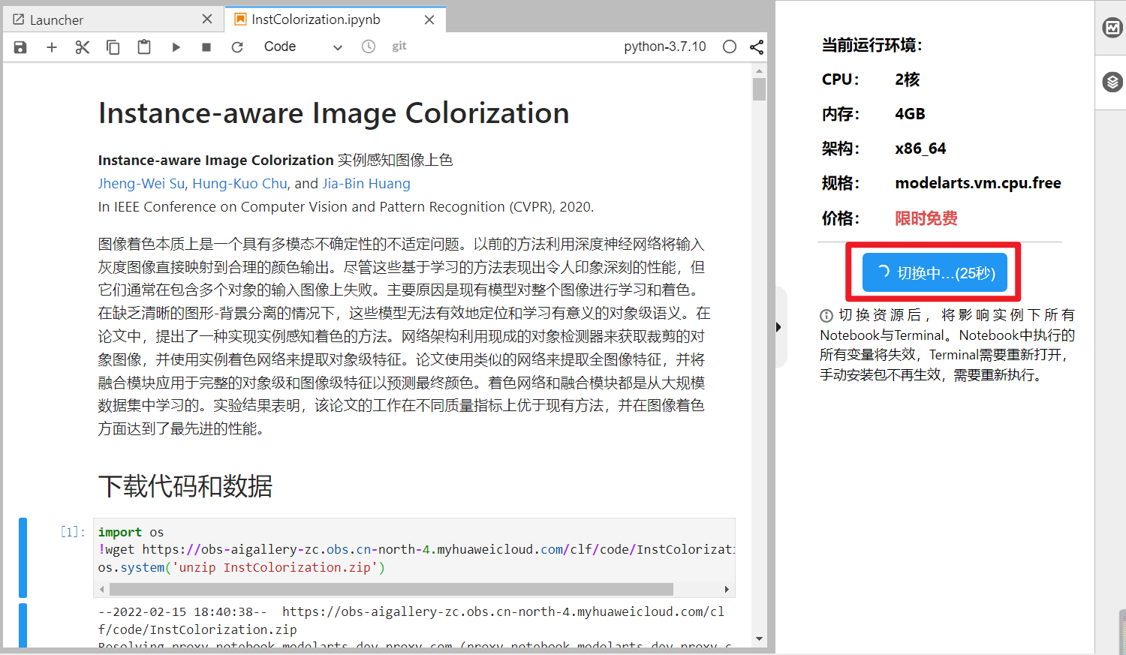This screenshot has height=655, width=1126.
Task: Insert a new cell with the plus icon
Action: tap(52, 47)
